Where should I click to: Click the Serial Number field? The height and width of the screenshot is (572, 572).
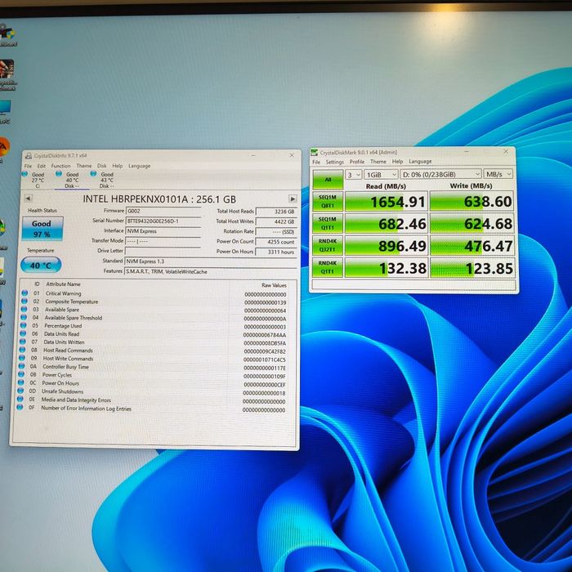pos(163,221)
